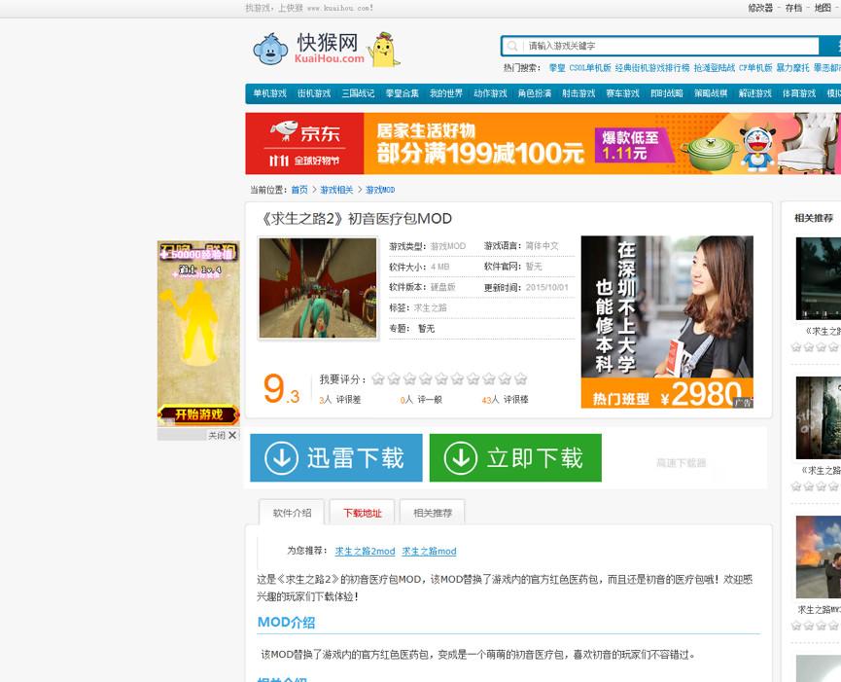Open the 体育游戏 nav item
The image size is (841, 682).
799,93
